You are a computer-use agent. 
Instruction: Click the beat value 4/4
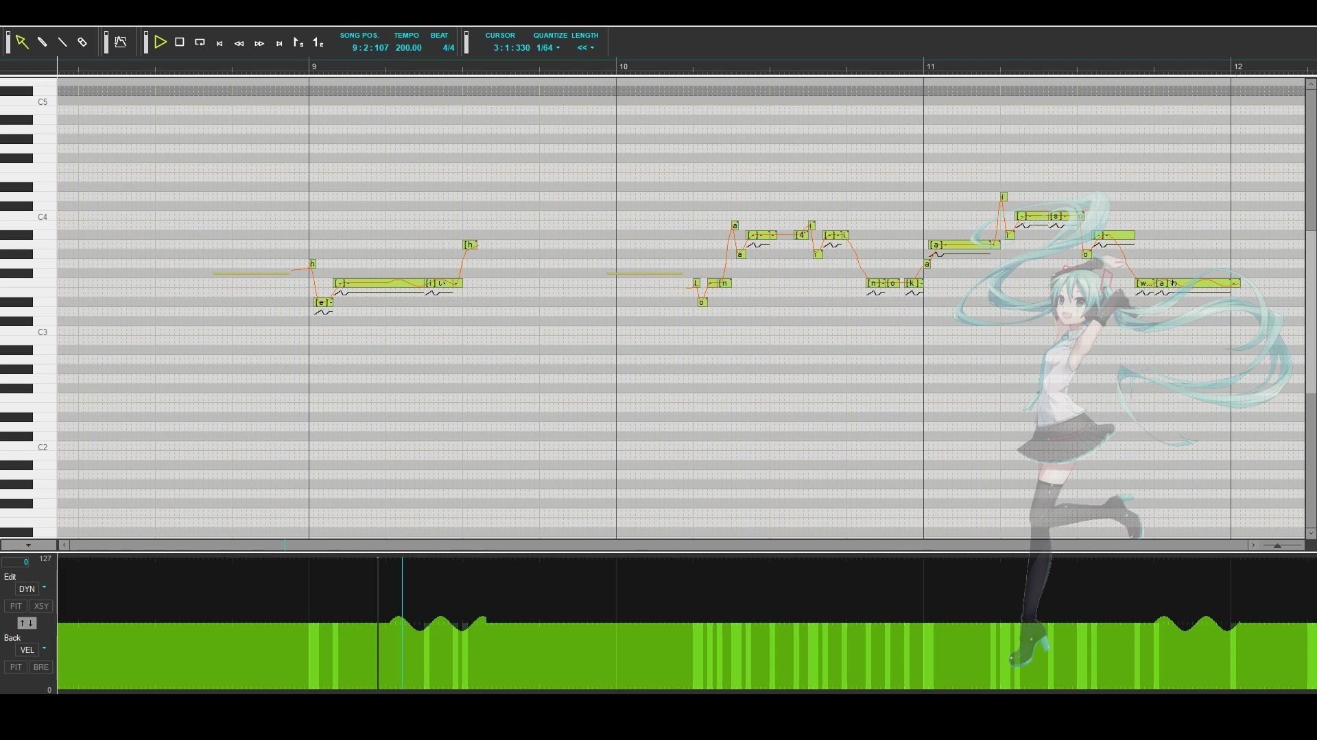(x=449, y=48)
